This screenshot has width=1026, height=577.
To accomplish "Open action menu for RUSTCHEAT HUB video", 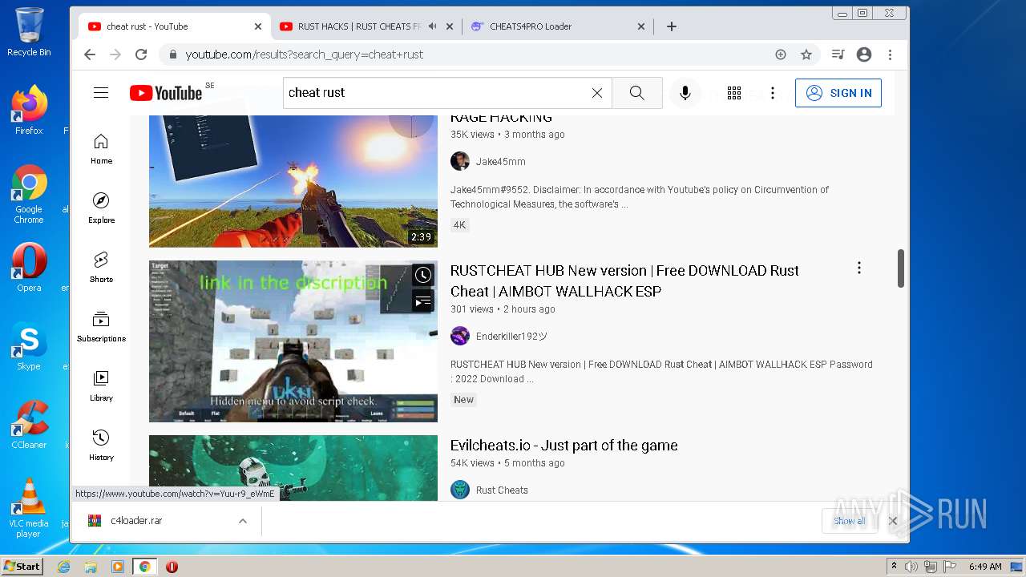I will 859,268.
